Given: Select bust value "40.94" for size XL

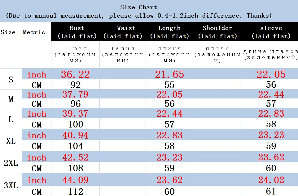Looking at the screenshot, I should (x=76, y=135).
